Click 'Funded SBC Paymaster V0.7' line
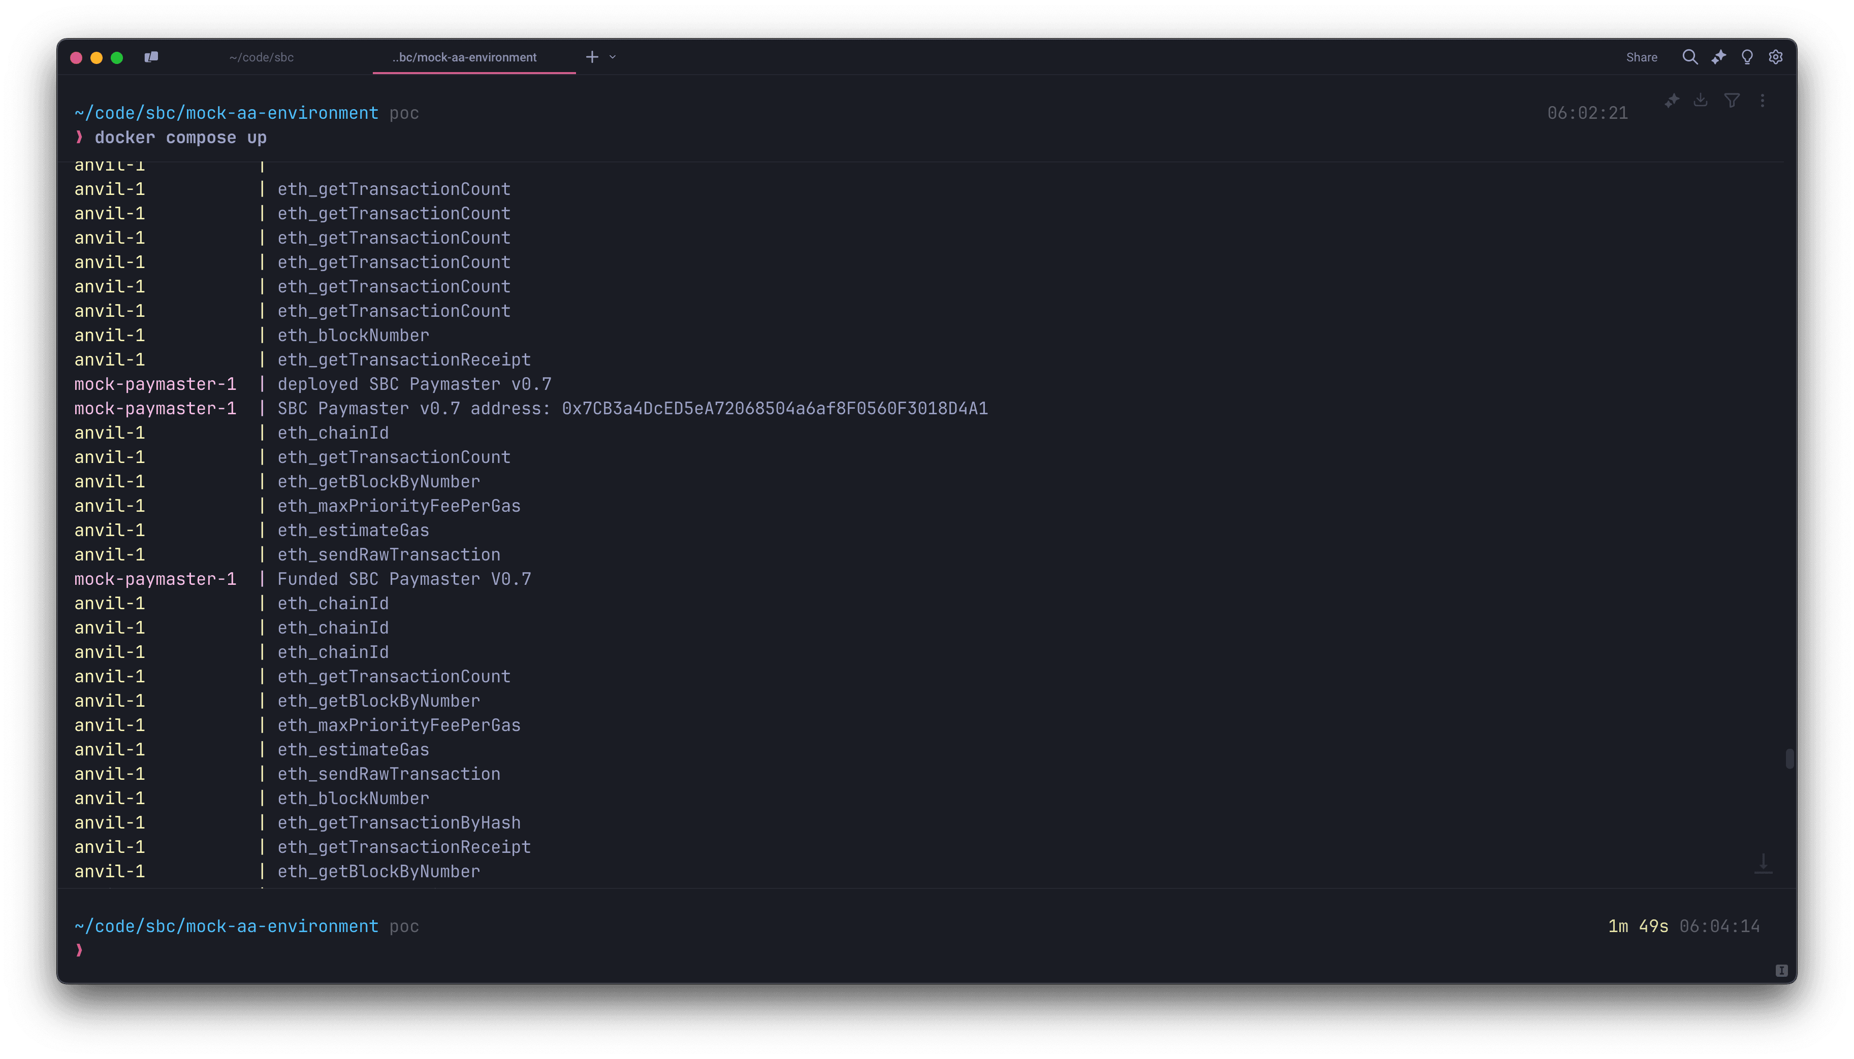Image resolution: width=1854 pixels, height=1059 pixels. [x=404, y=579]
